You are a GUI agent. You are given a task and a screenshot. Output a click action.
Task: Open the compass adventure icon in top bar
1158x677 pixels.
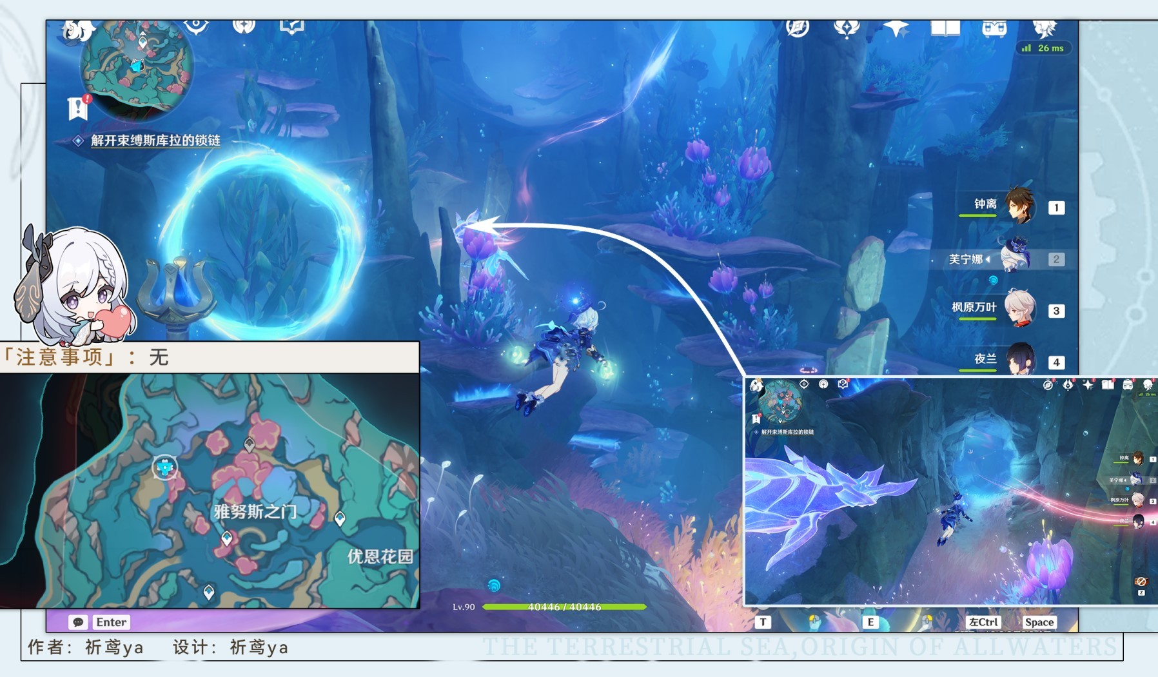(798, 28)
